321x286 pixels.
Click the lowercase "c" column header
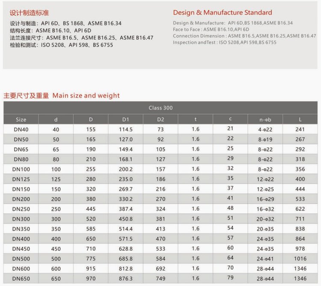(230, 118)
